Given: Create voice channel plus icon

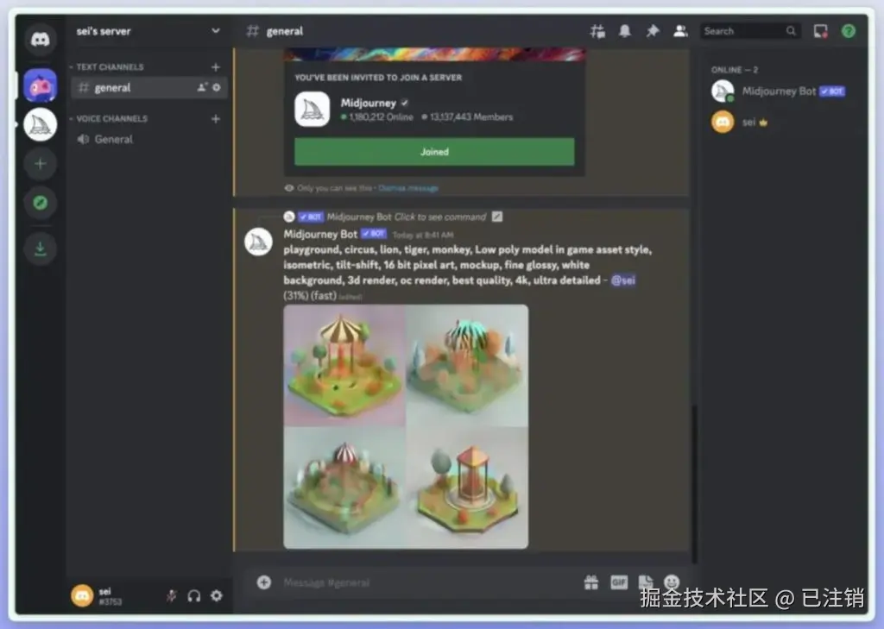Looking at the screenshot, I should point(215,119).
